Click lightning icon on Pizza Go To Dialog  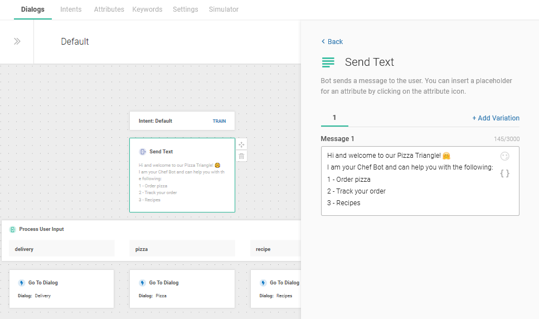coord(142,283)
